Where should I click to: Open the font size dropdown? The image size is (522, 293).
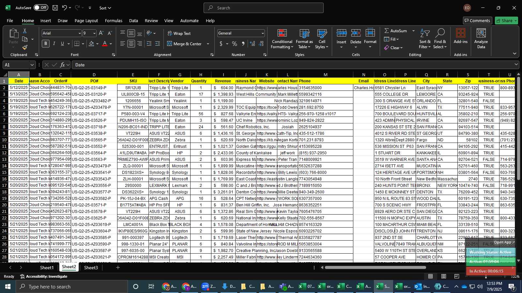pyautogui.click(x=94, y=33)
